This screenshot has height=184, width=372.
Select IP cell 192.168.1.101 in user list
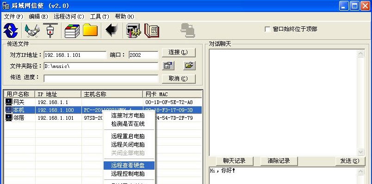coord(56,118)
